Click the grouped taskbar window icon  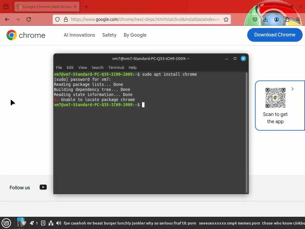click(21, 223)
